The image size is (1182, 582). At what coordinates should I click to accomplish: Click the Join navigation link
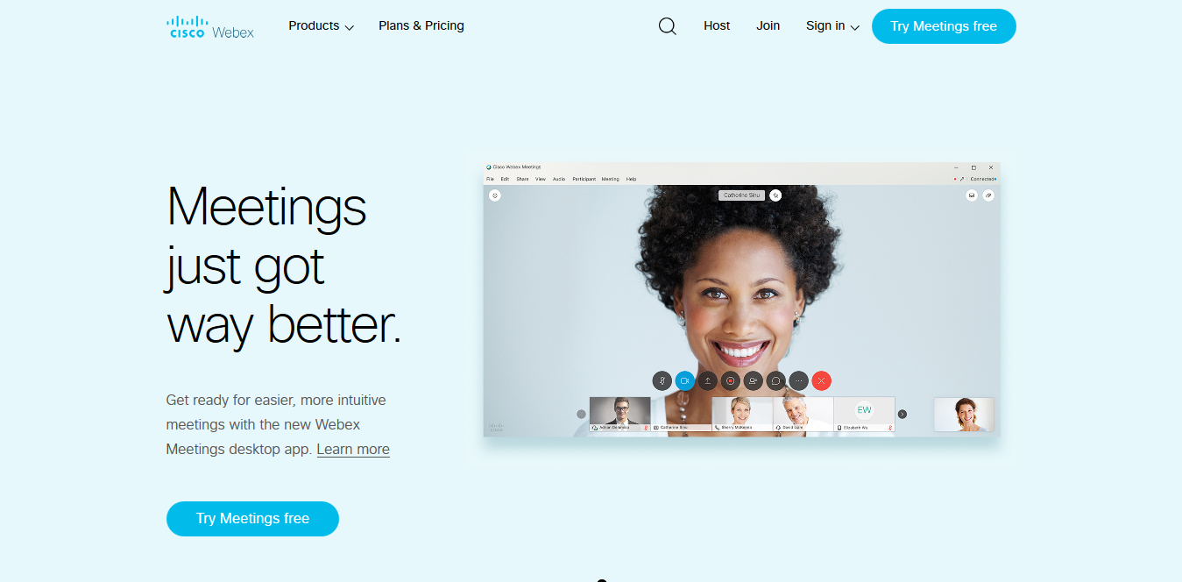pos(768,25)
